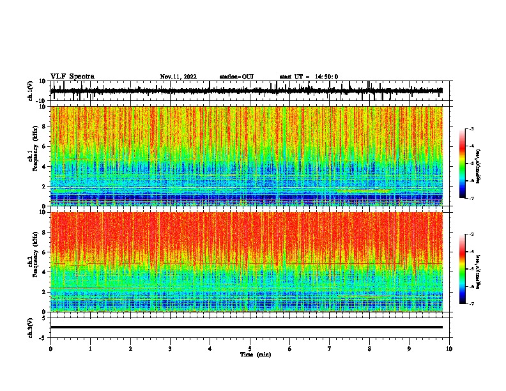Click the "10" tick on Time axis
Viewport: 506px width, 391px height.
click(449, 349)
